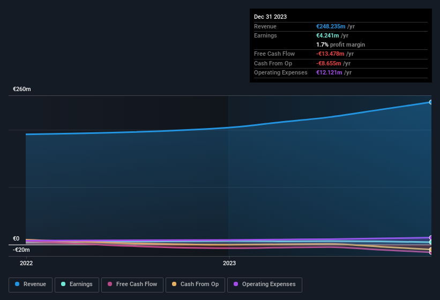Click the Cash From Op label in tooltip

coord(273,63)
